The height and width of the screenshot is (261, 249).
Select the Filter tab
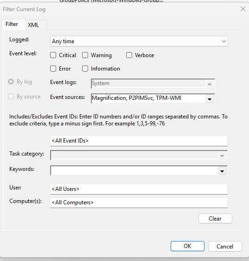coord(14,24)
